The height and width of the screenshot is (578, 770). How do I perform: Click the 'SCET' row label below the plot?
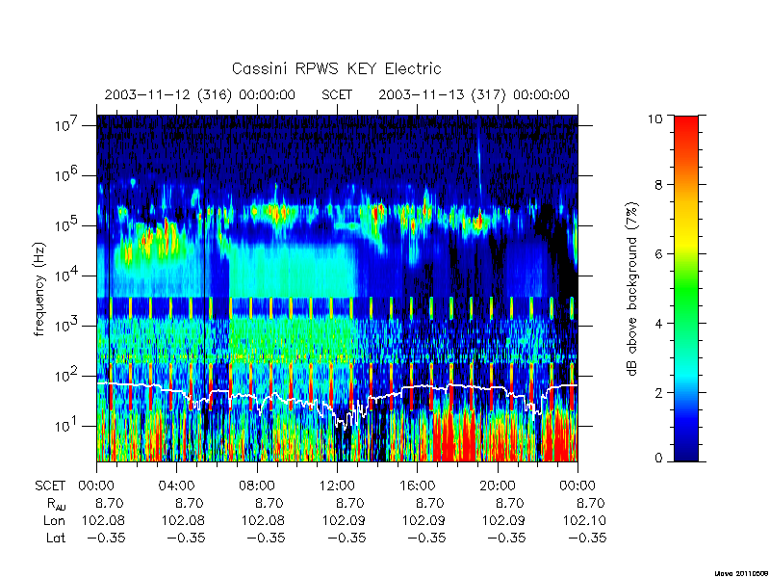[50, 486]
